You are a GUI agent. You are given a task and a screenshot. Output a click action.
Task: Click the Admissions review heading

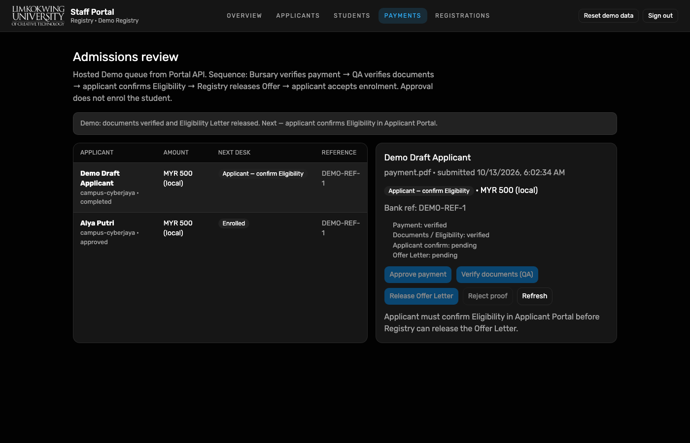126,57
